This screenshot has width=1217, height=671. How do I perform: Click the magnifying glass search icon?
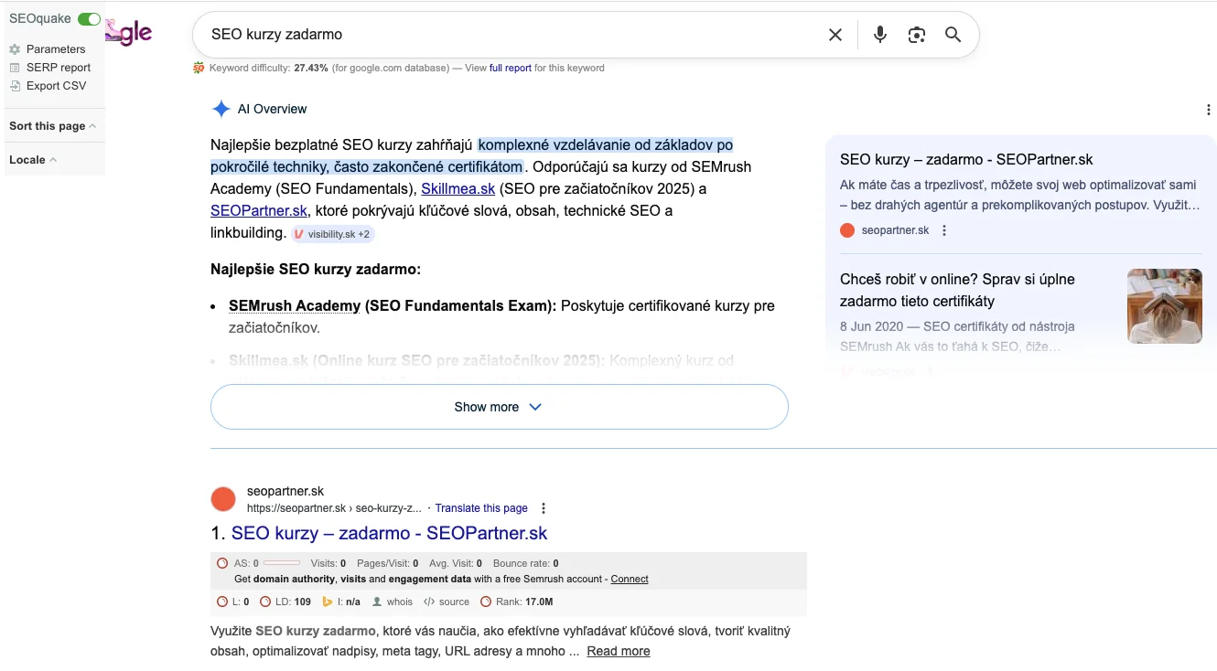click(953, 35)
